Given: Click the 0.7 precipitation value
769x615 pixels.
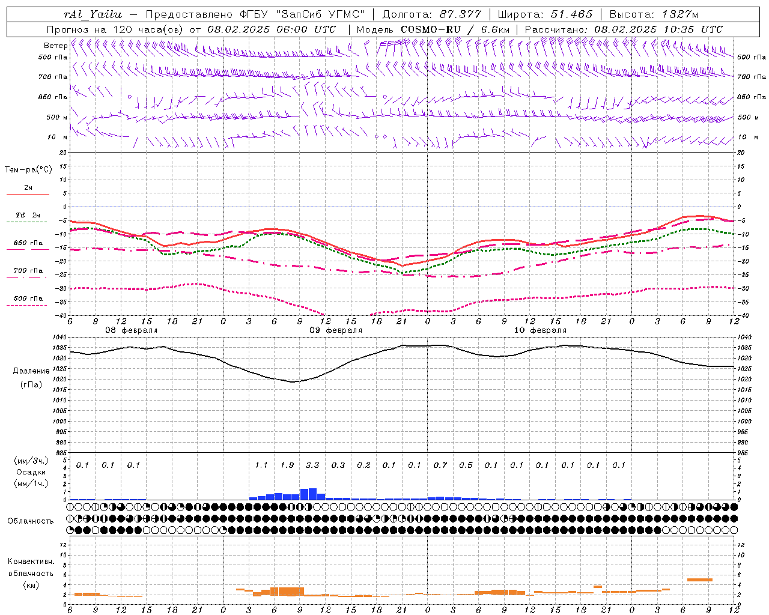Looking at the screenshot, I should [x=440, y=465].
